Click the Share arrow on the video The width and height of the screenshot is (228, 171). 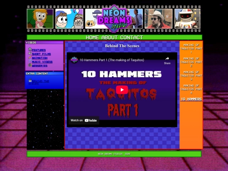coord(167,60)
